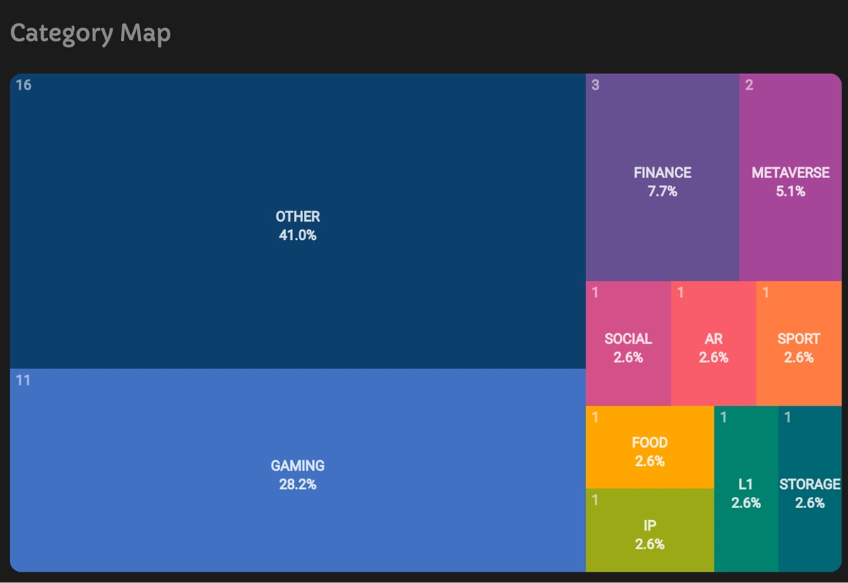Screen dimensions: 848x583
Task: Select the orange FOOD 2.6% block
Action: [x=649, y=447]
